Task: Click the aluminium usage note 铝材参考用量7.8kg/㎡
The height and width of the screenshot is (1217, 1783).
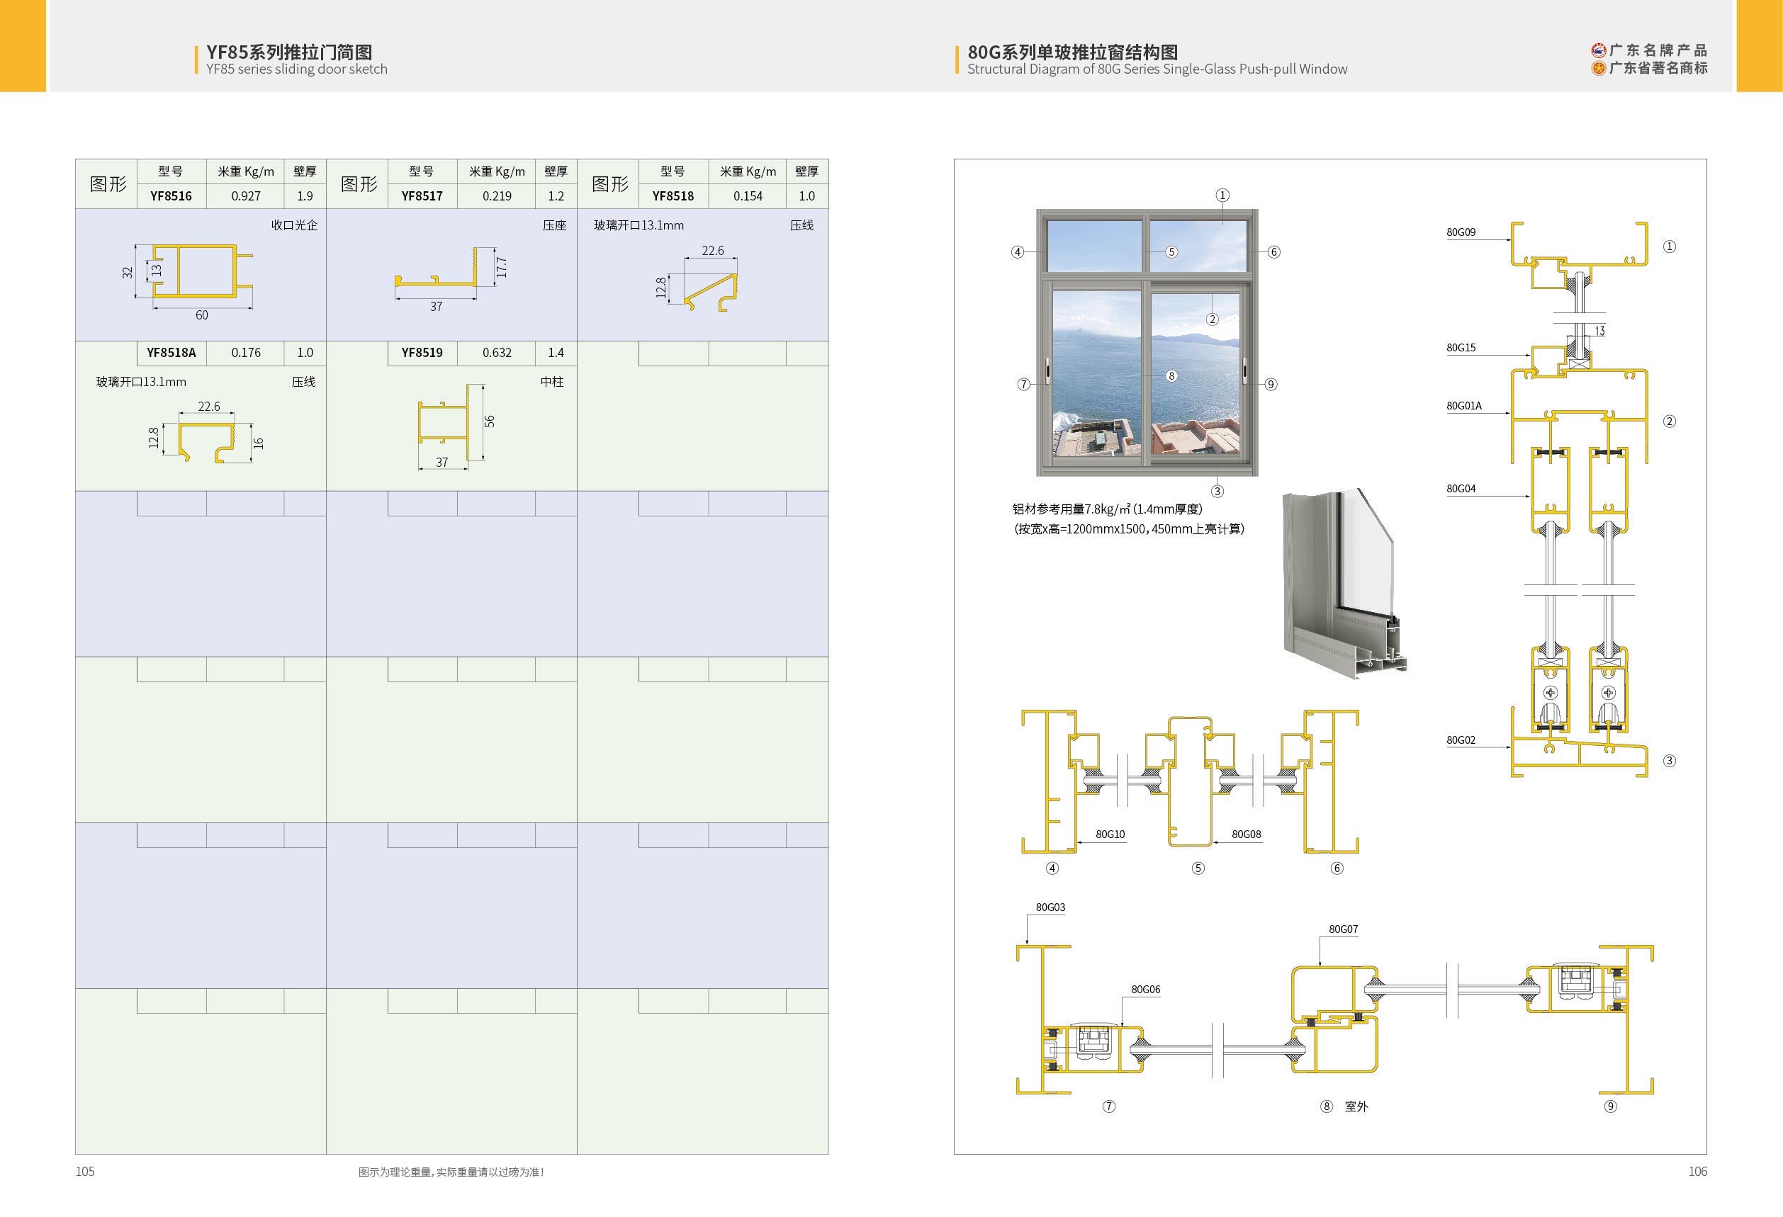Action: [1107, 509]
